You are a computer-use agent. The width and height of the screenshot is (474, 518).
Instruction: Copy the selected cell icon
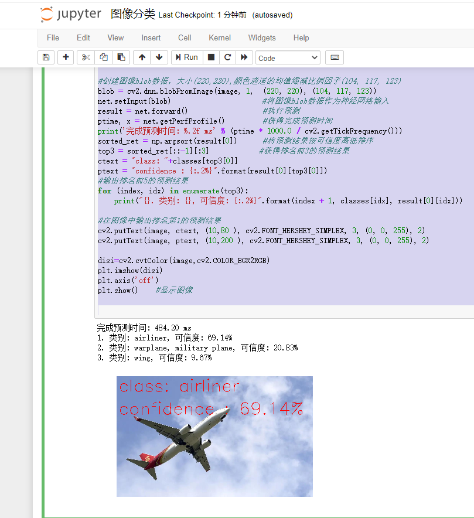pyautogui.click(x=103, y=57)
